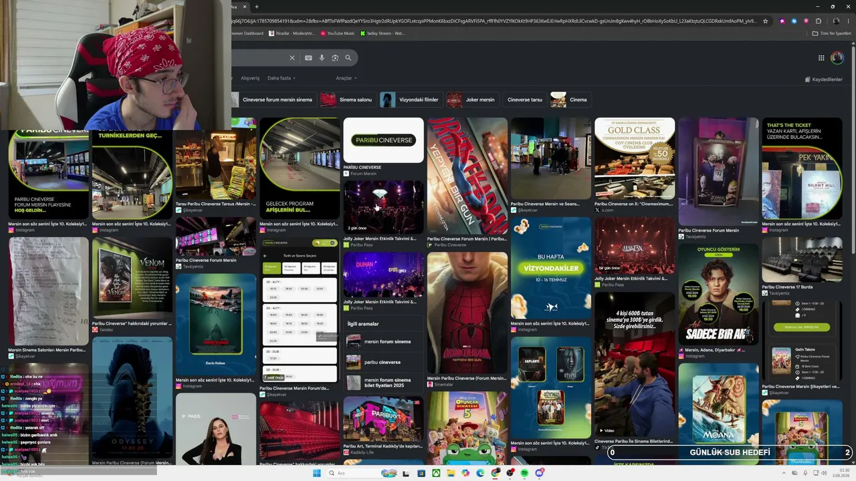Open the SILENT HILL poster image result
Viewport: 856px width, 481px height.
[x=802, y=168]
